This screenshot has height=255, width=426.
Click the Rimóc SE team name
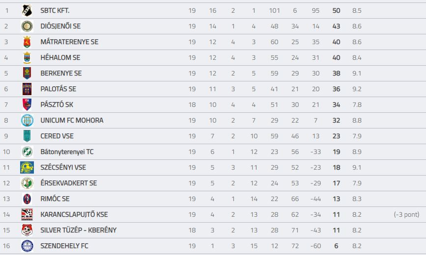pos(55,199)
